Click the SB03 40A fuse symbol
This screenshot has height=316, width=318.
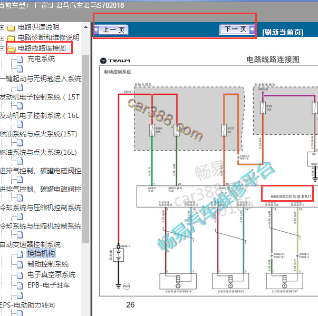pyautogui.click(x=152, y=130)
